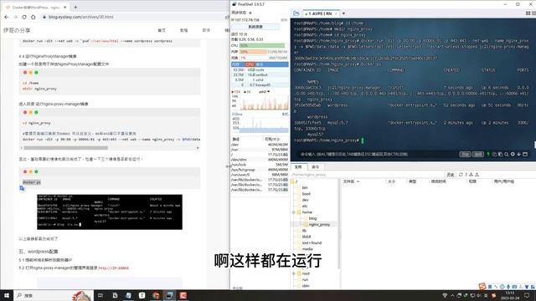The height and width of the screenshot is (301, 536).
Task: Click the upload icon in file panel
Action: pyautogui.click(x=477, y=175)
